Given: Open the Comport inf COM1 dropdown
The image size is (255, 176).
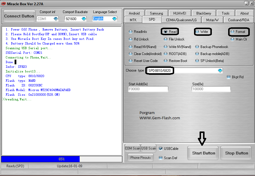Looking at the screenshot, I should (56, 19).
